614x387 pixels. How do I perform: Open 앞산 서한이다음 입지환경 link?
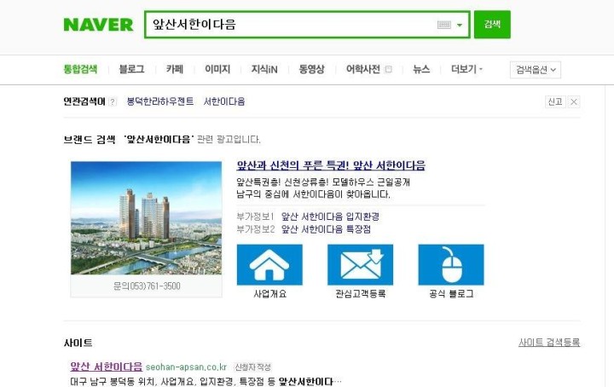pos(330,217)
